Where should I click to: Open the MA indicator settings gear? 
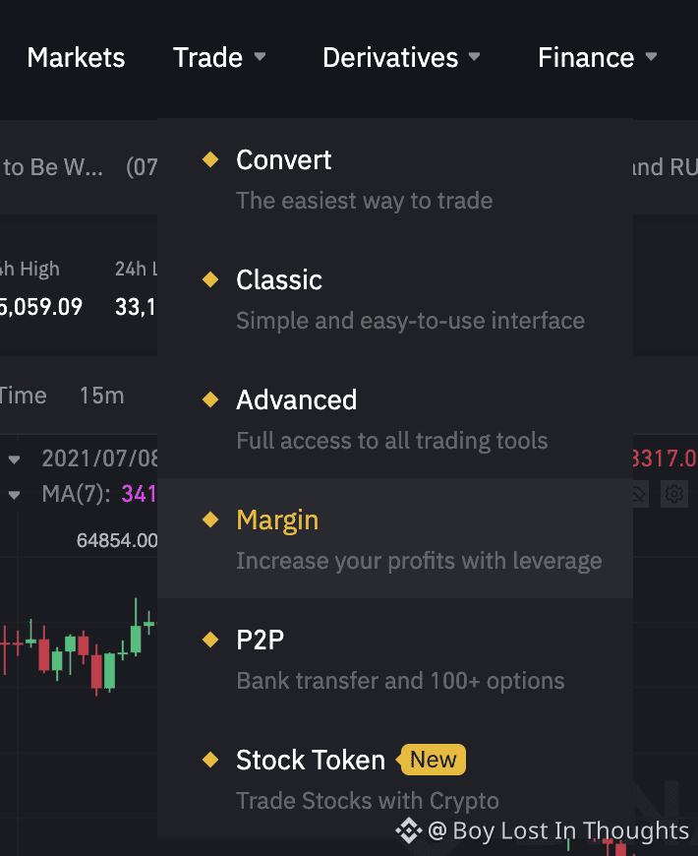[673, 494]
